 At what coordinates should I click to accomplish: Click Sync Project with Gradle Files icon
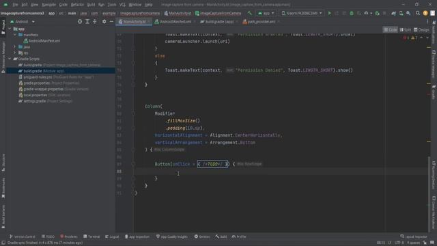(393, 13)
